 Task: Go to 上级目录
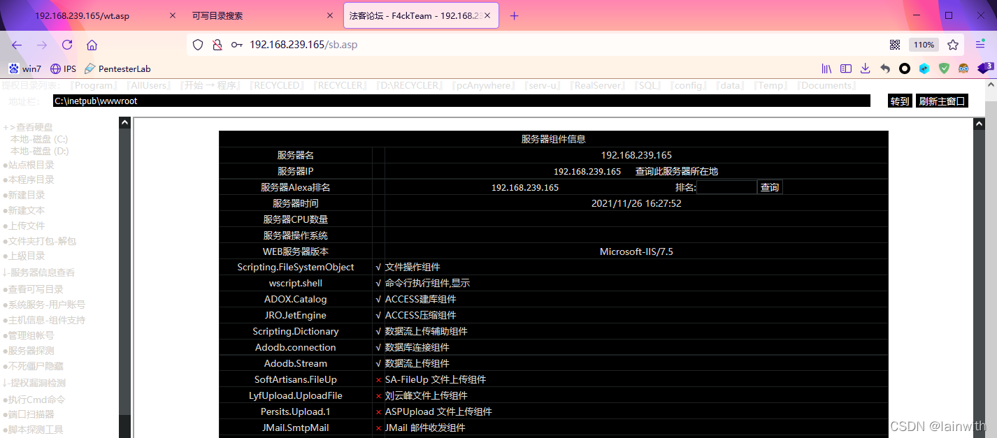pos(24,256)
